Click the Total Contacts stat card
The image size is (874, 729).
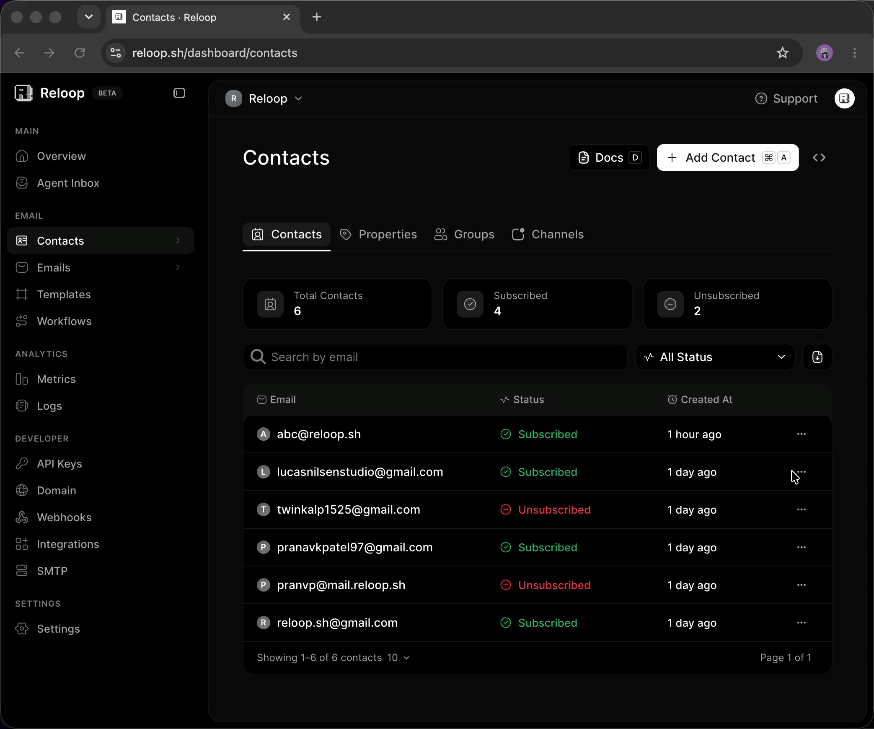pyautogui.click(x=337, y=304)
